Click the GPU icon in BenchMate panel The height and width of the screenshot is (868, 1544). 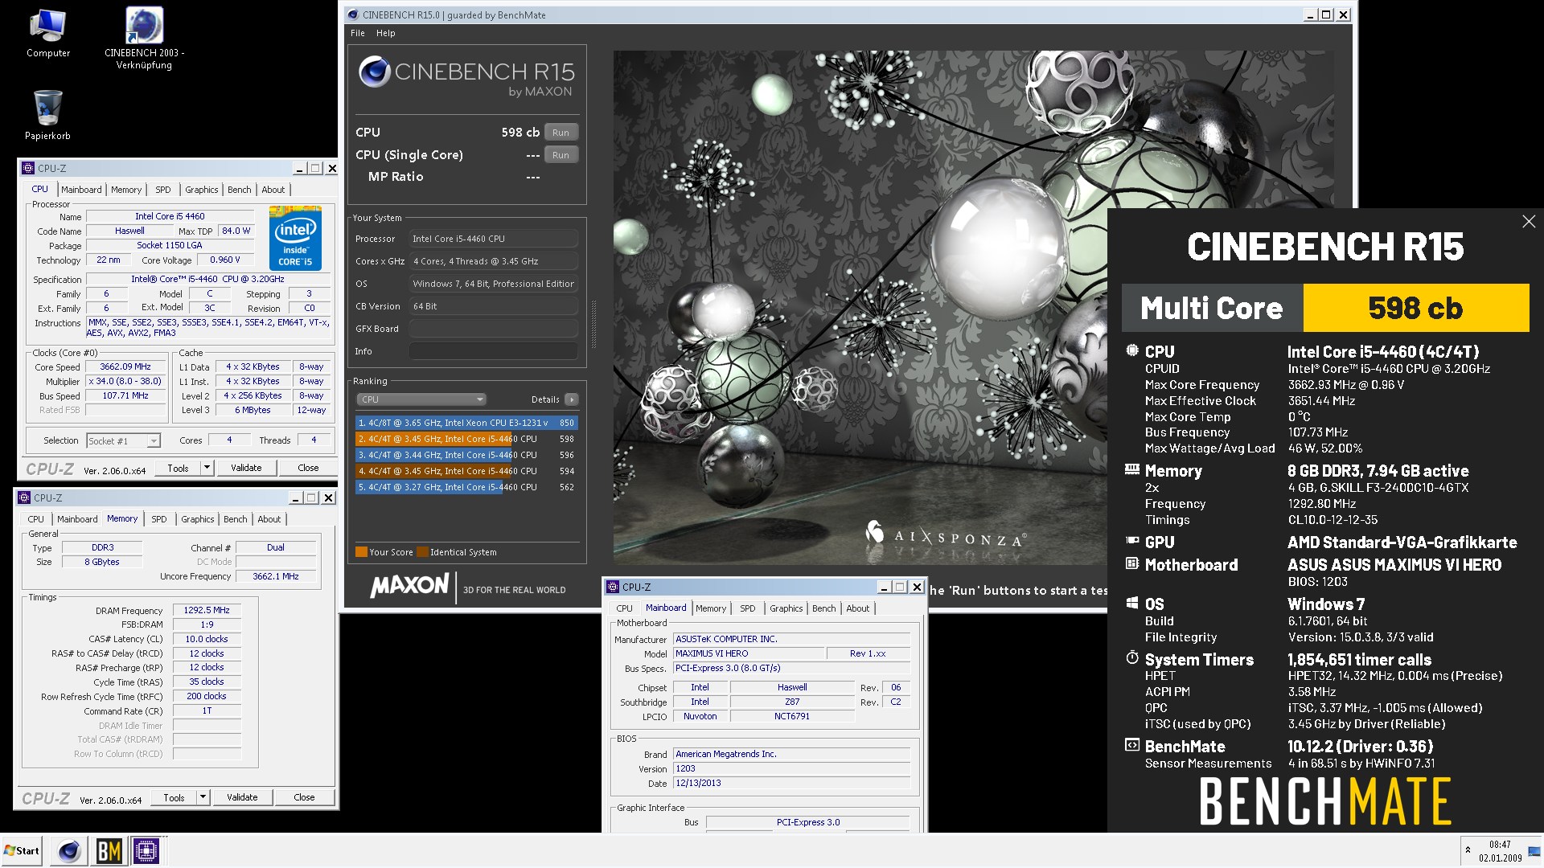click(x=1131, y=541)
